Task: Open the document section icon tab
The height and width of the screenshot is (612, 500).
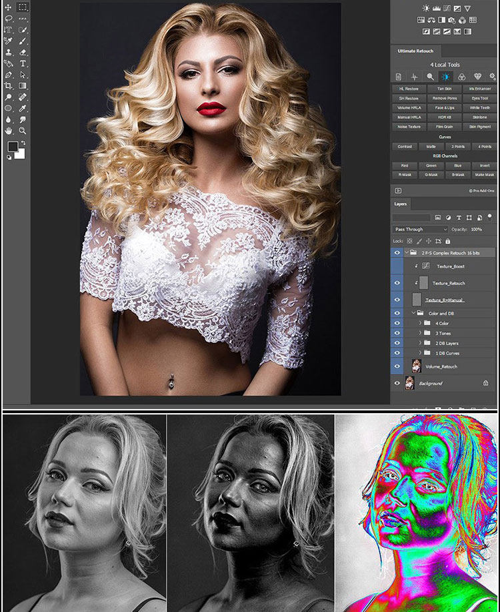Action: coord(398,77)
